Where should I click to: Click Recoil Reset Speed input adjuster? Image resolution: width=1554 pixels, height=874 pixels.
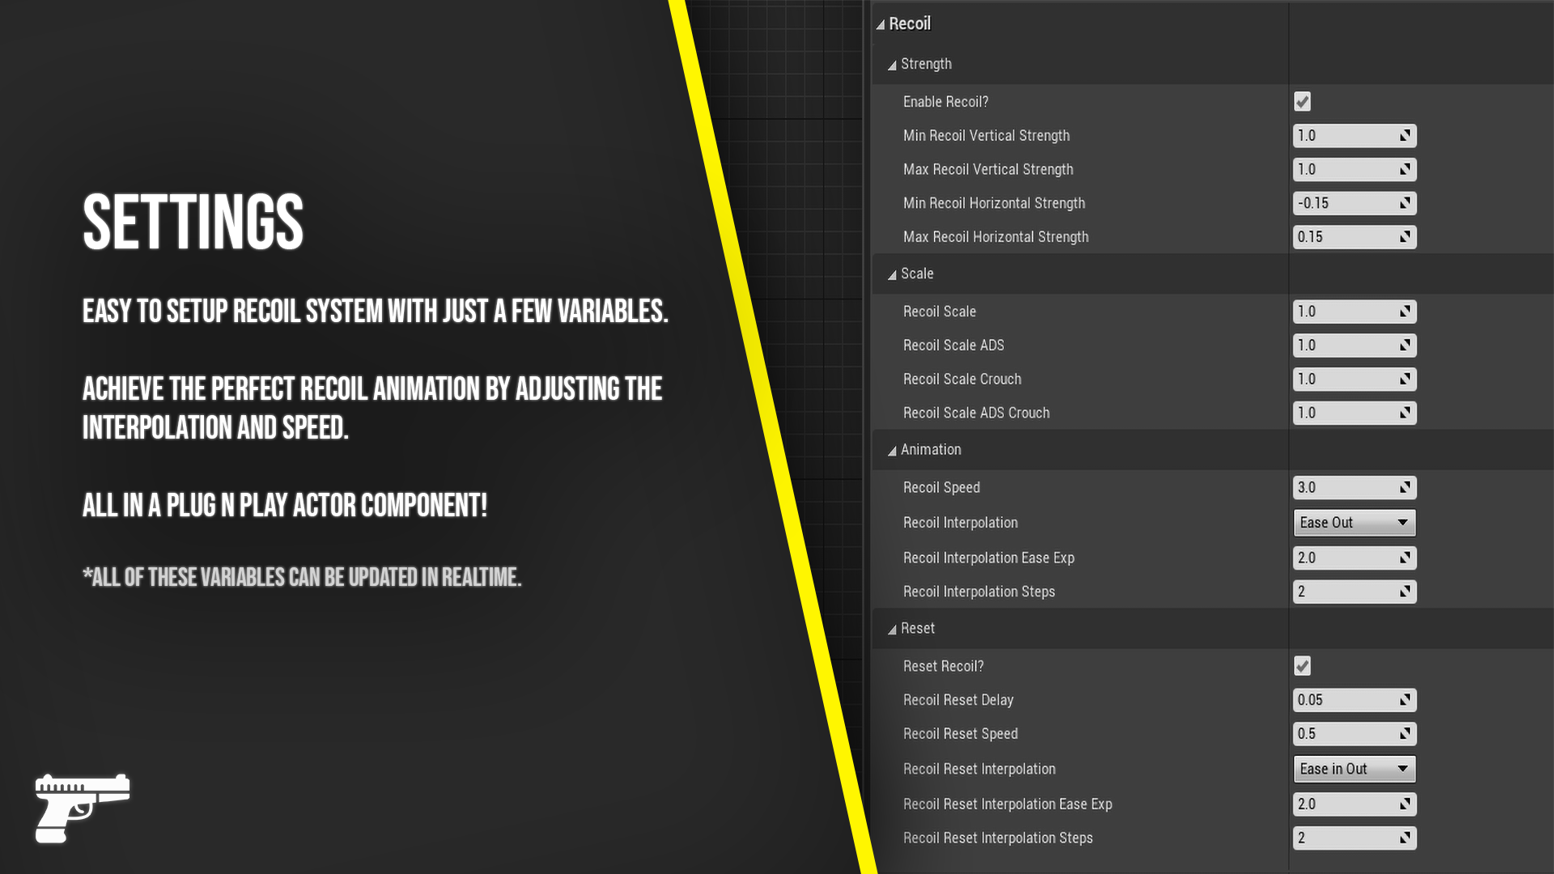pos(1404,733)
